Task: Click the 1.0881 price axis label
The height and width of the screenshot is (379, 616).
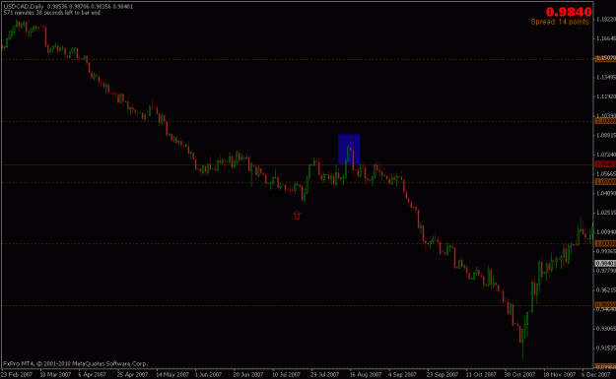Action: pos(606,136)
